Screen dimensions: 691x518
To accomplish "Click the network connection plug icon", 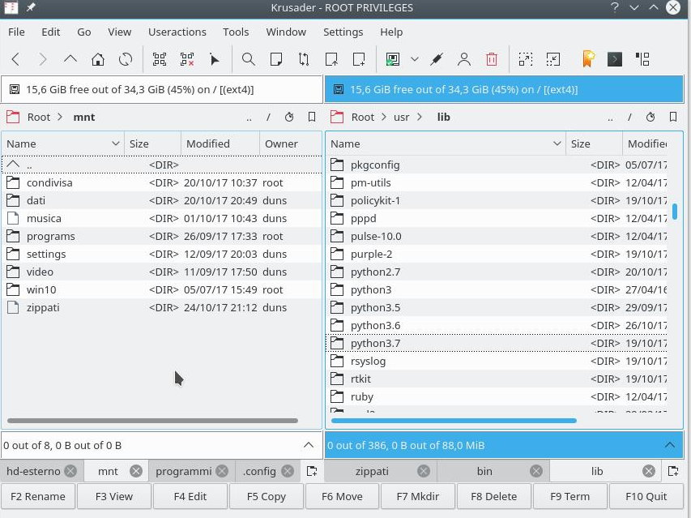I will [x=437, y=59].
